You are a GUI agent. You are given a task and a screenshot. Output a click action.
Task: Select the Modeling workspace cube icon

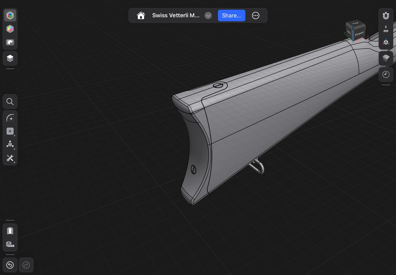click(10, 15)
